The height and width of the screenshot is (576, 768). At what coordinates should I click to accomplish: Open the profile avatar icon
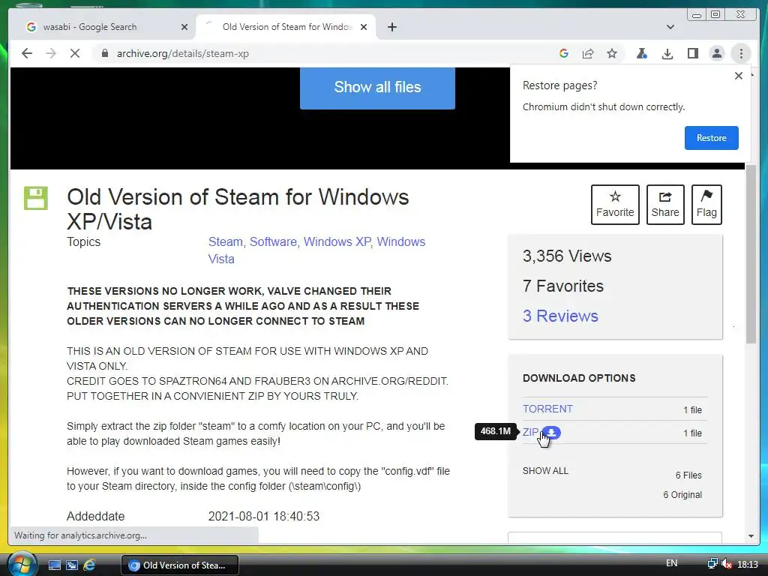pos(717,53)
